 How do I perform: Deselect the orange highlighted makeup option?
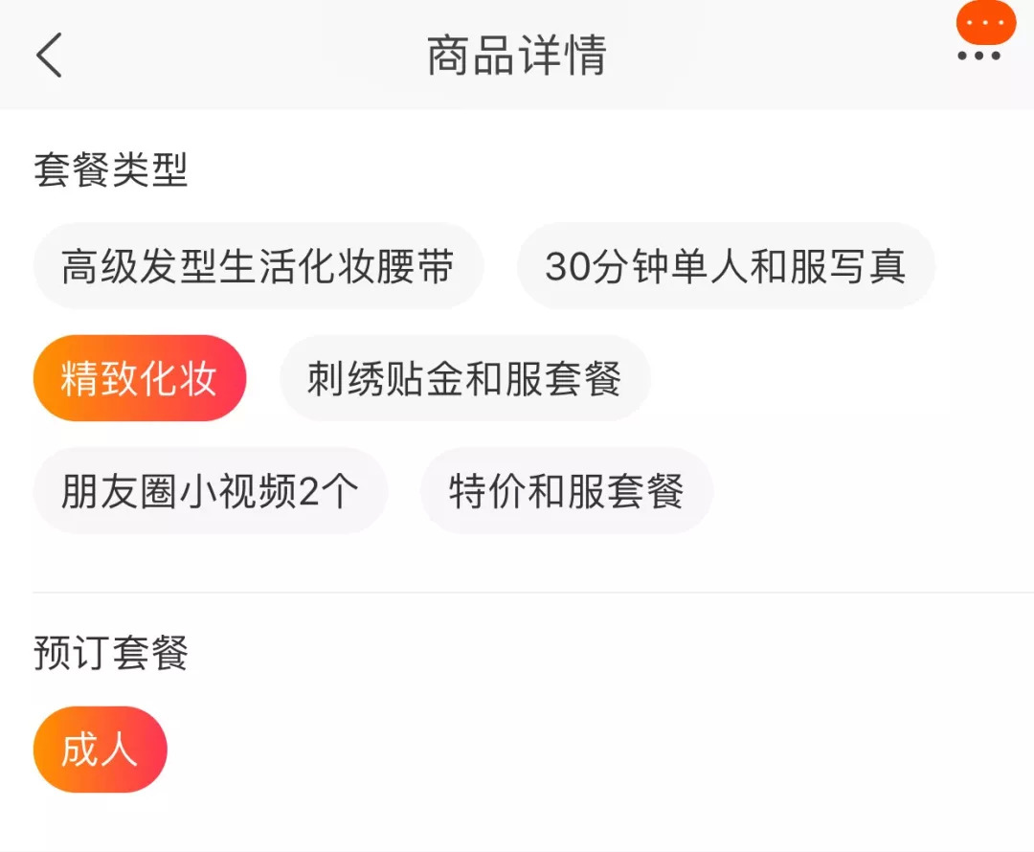pos(140,379)
